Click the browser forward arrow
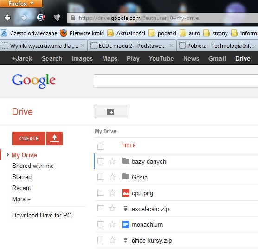The image size is (258, 249). (x=24, y=18)
